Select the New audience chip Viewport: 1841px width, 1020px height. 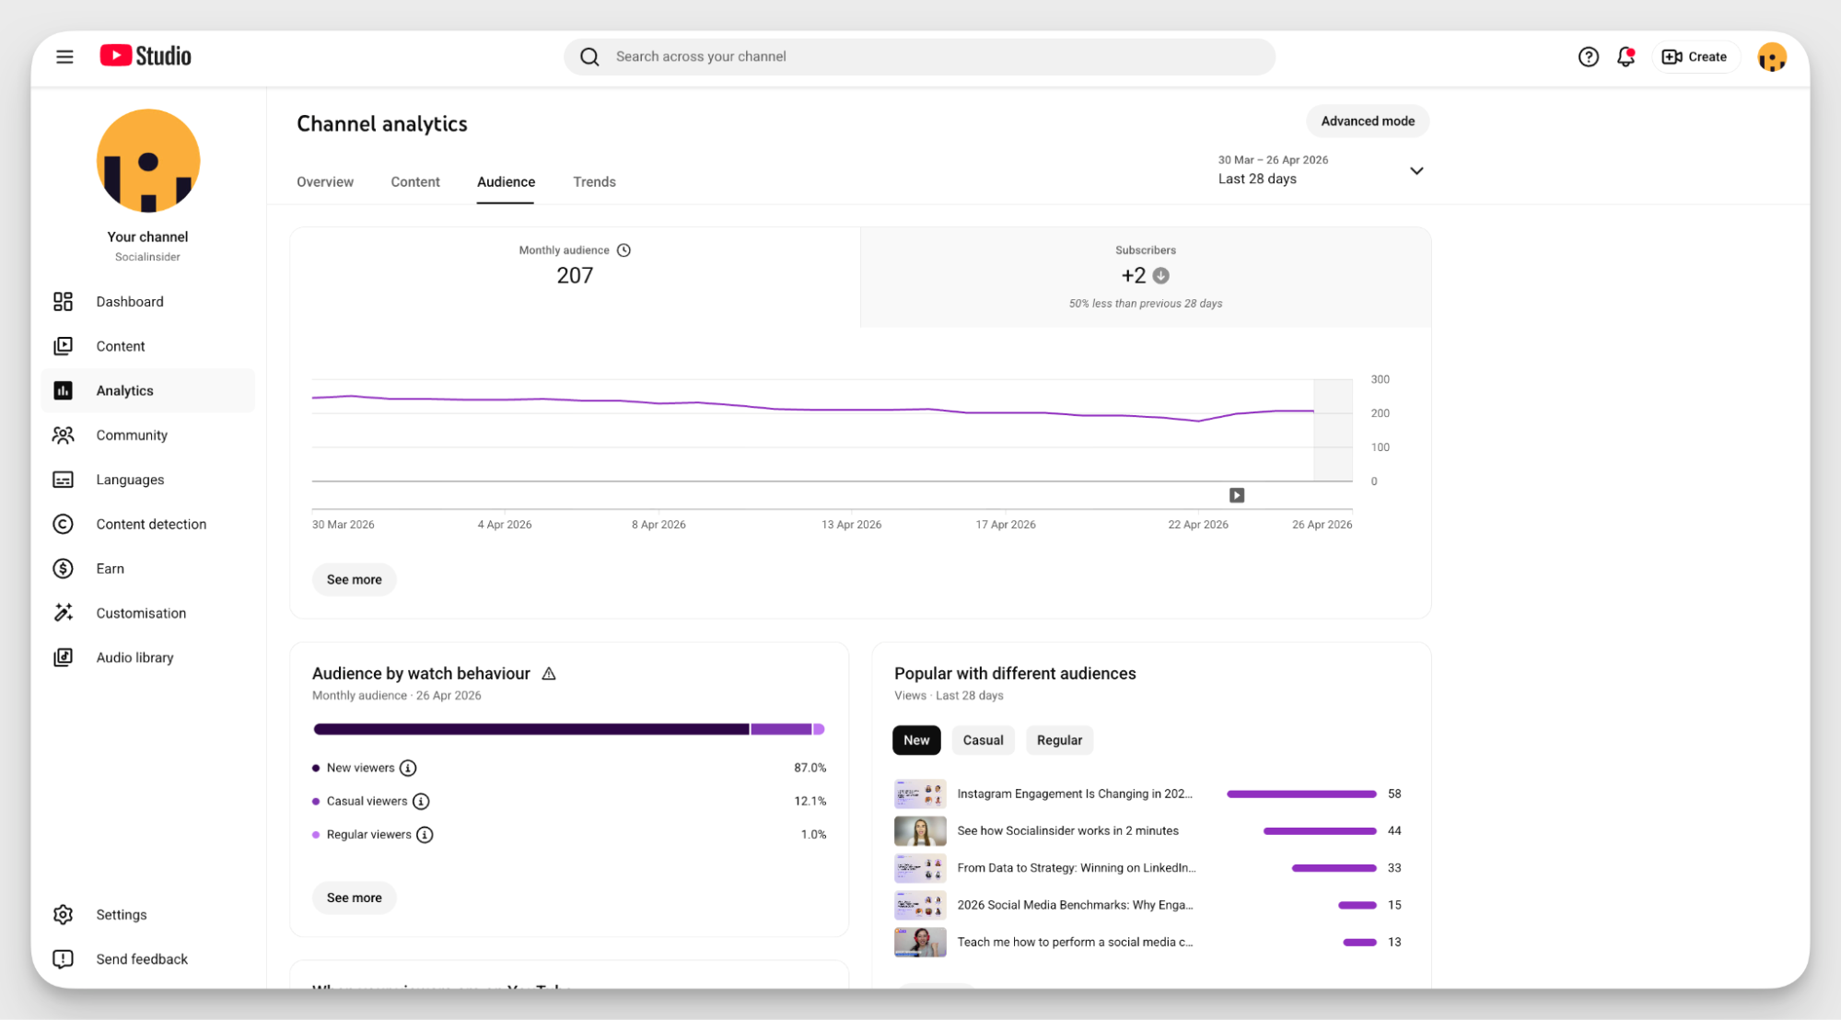pos(916,740)
